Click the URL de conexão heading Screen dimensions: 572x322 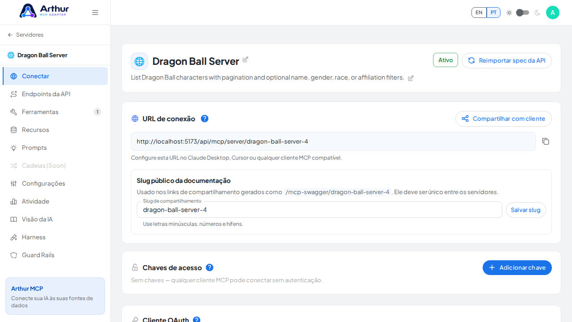169,119
